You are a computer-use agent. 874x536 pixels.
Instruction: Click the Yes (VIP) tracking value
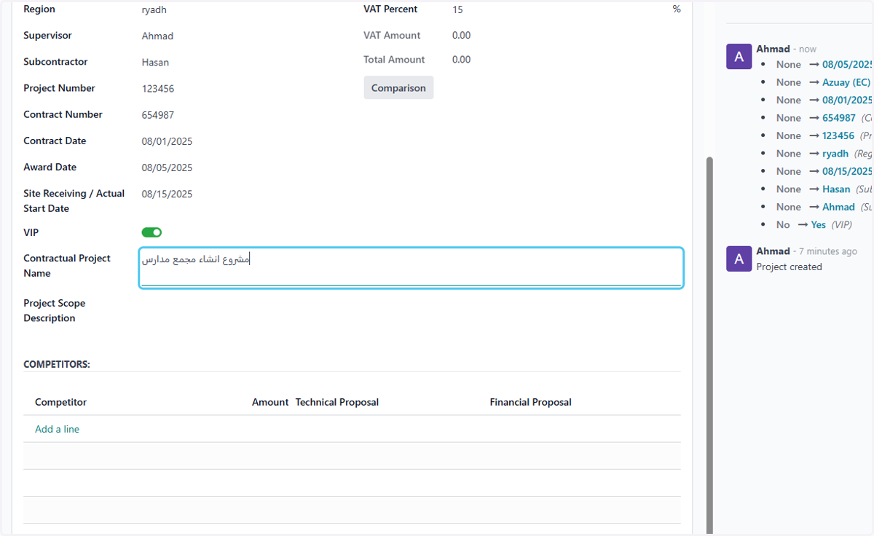click(x=819, y=225)
